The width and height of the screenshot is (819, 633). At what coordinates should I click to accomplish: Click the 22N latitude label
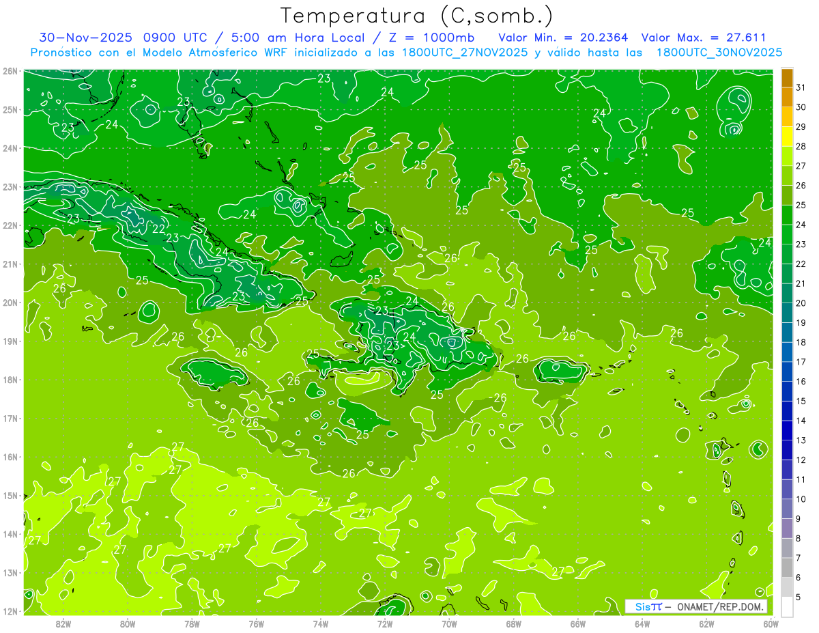(10, 225)
